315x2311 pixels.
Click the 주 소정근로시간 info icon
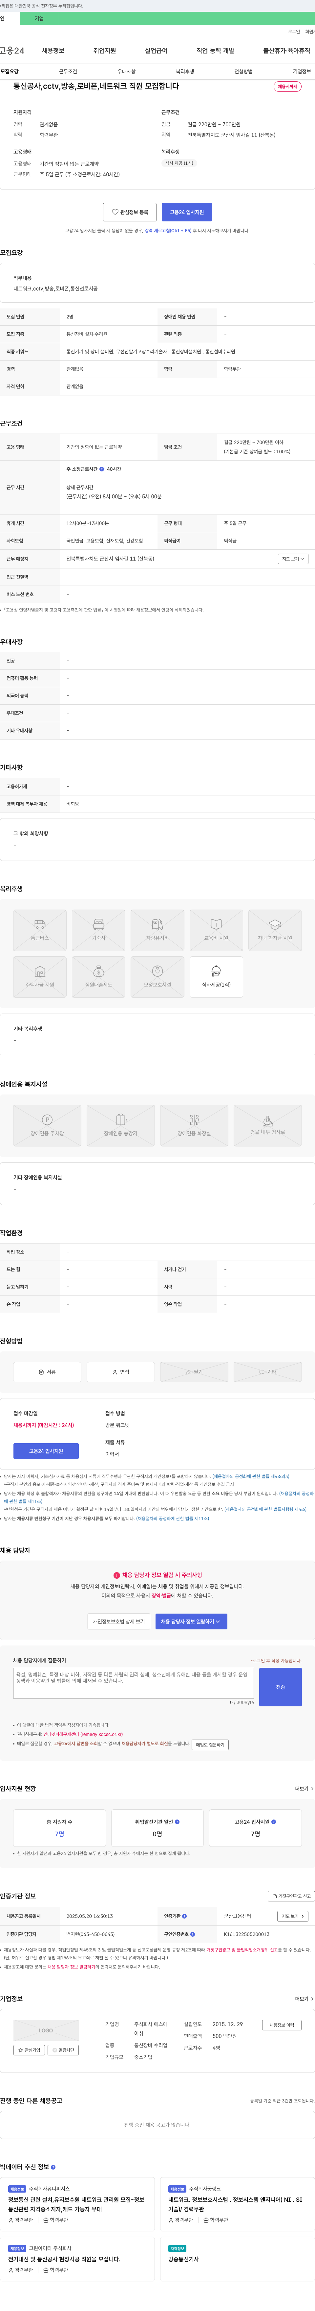tap(102, 469)
